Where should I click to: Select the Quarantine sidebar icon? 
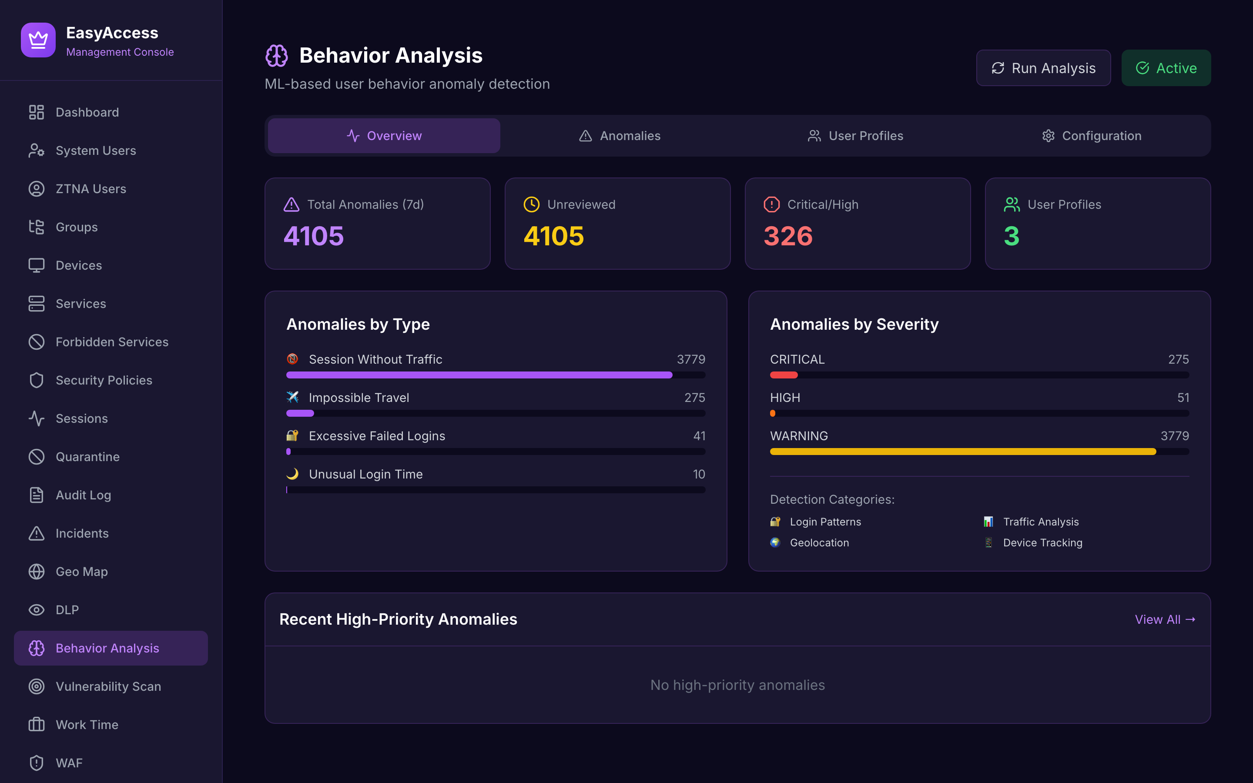coord(36,456)
